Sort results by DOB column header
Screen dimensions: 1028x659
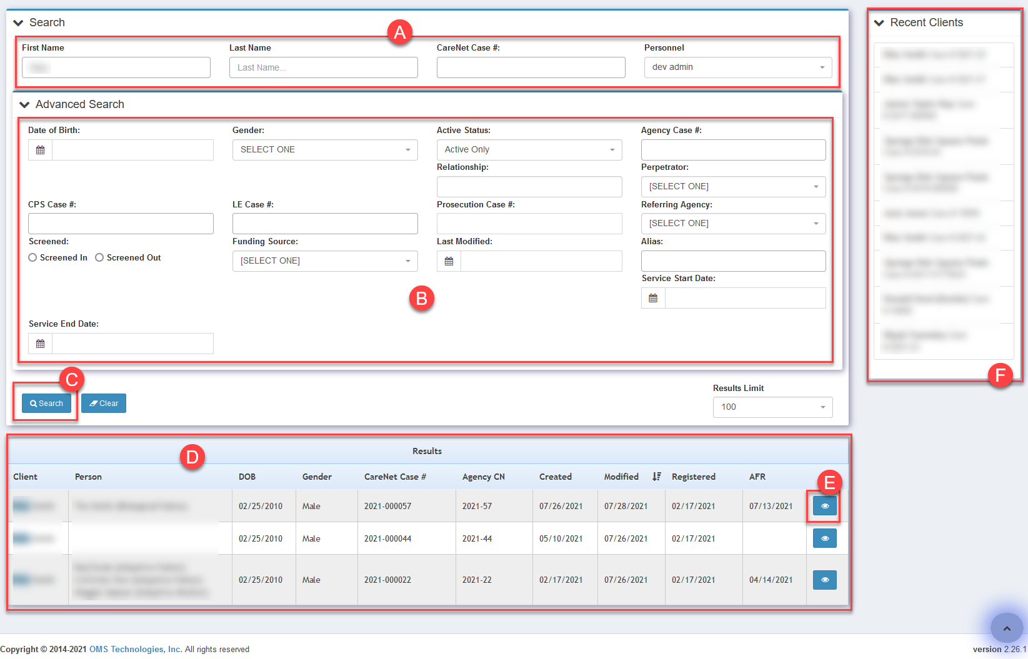tap(247, 477)
